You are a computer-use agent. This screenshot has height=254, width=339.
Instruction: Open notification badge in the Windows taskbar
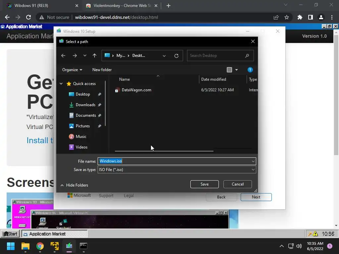coord(330,246)
